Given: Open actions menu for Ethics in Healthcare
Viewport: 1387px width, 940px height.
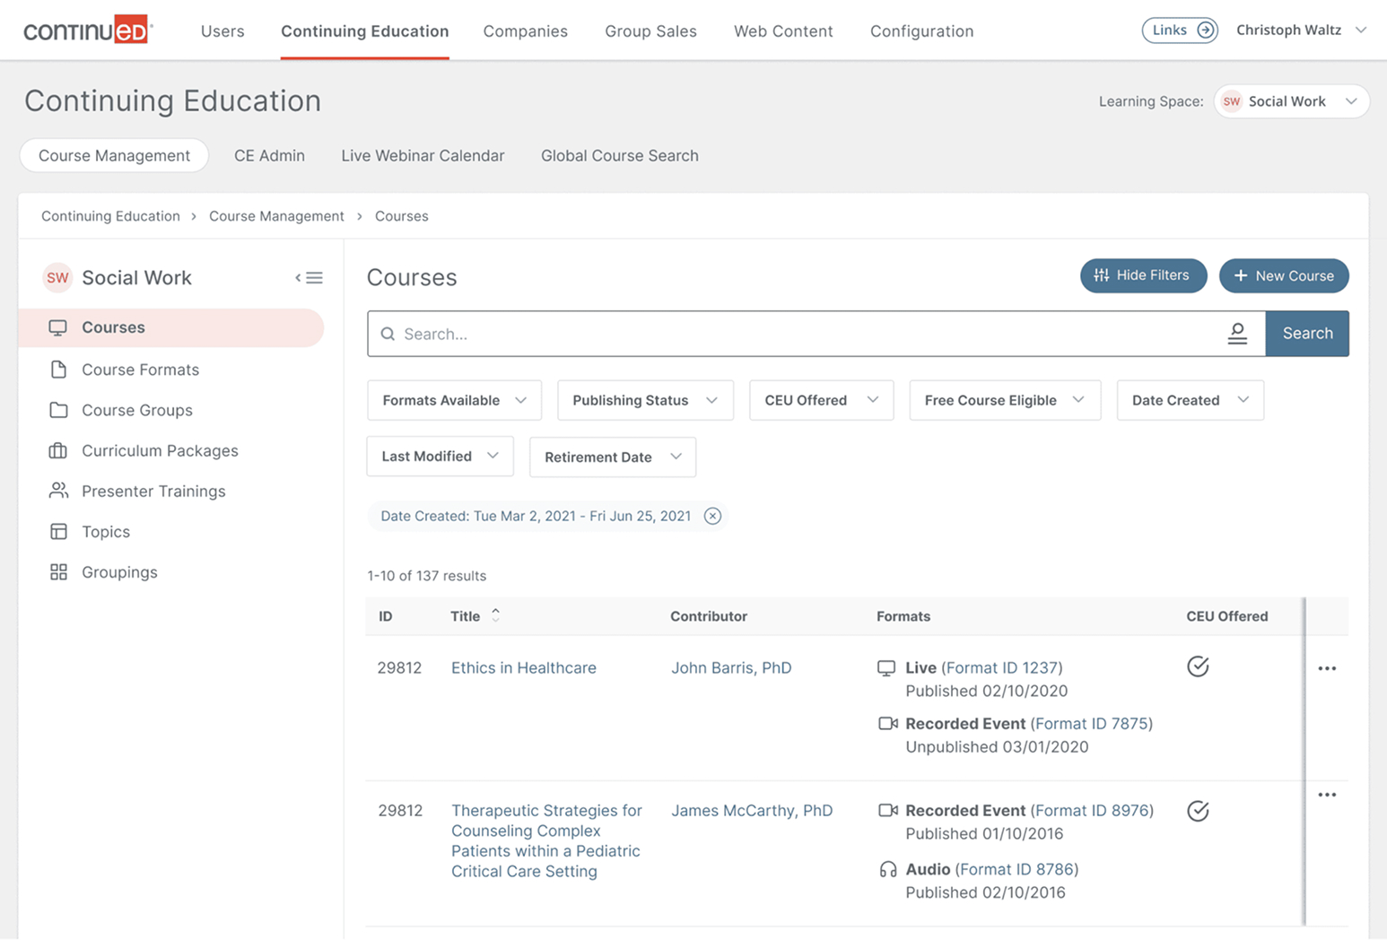Looking at the screenshot, I should coord(1327,668).
